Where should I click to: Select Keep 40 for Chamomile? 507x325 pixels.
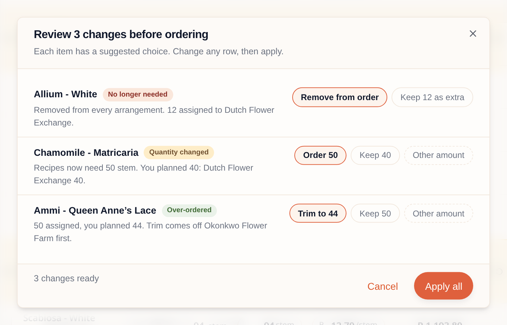coord(375,155)
